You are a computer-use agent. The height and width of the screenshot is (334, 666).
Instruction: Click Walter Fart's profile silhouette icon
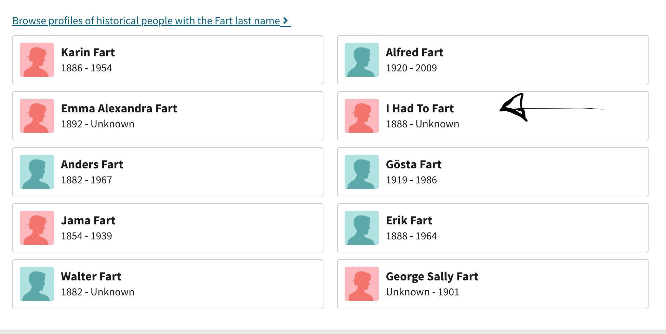[37, 284]
